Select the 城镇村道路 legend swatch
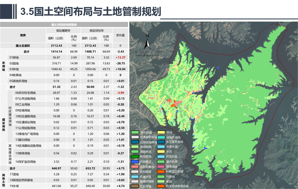The image size is (298, 189). click(135, 181)
